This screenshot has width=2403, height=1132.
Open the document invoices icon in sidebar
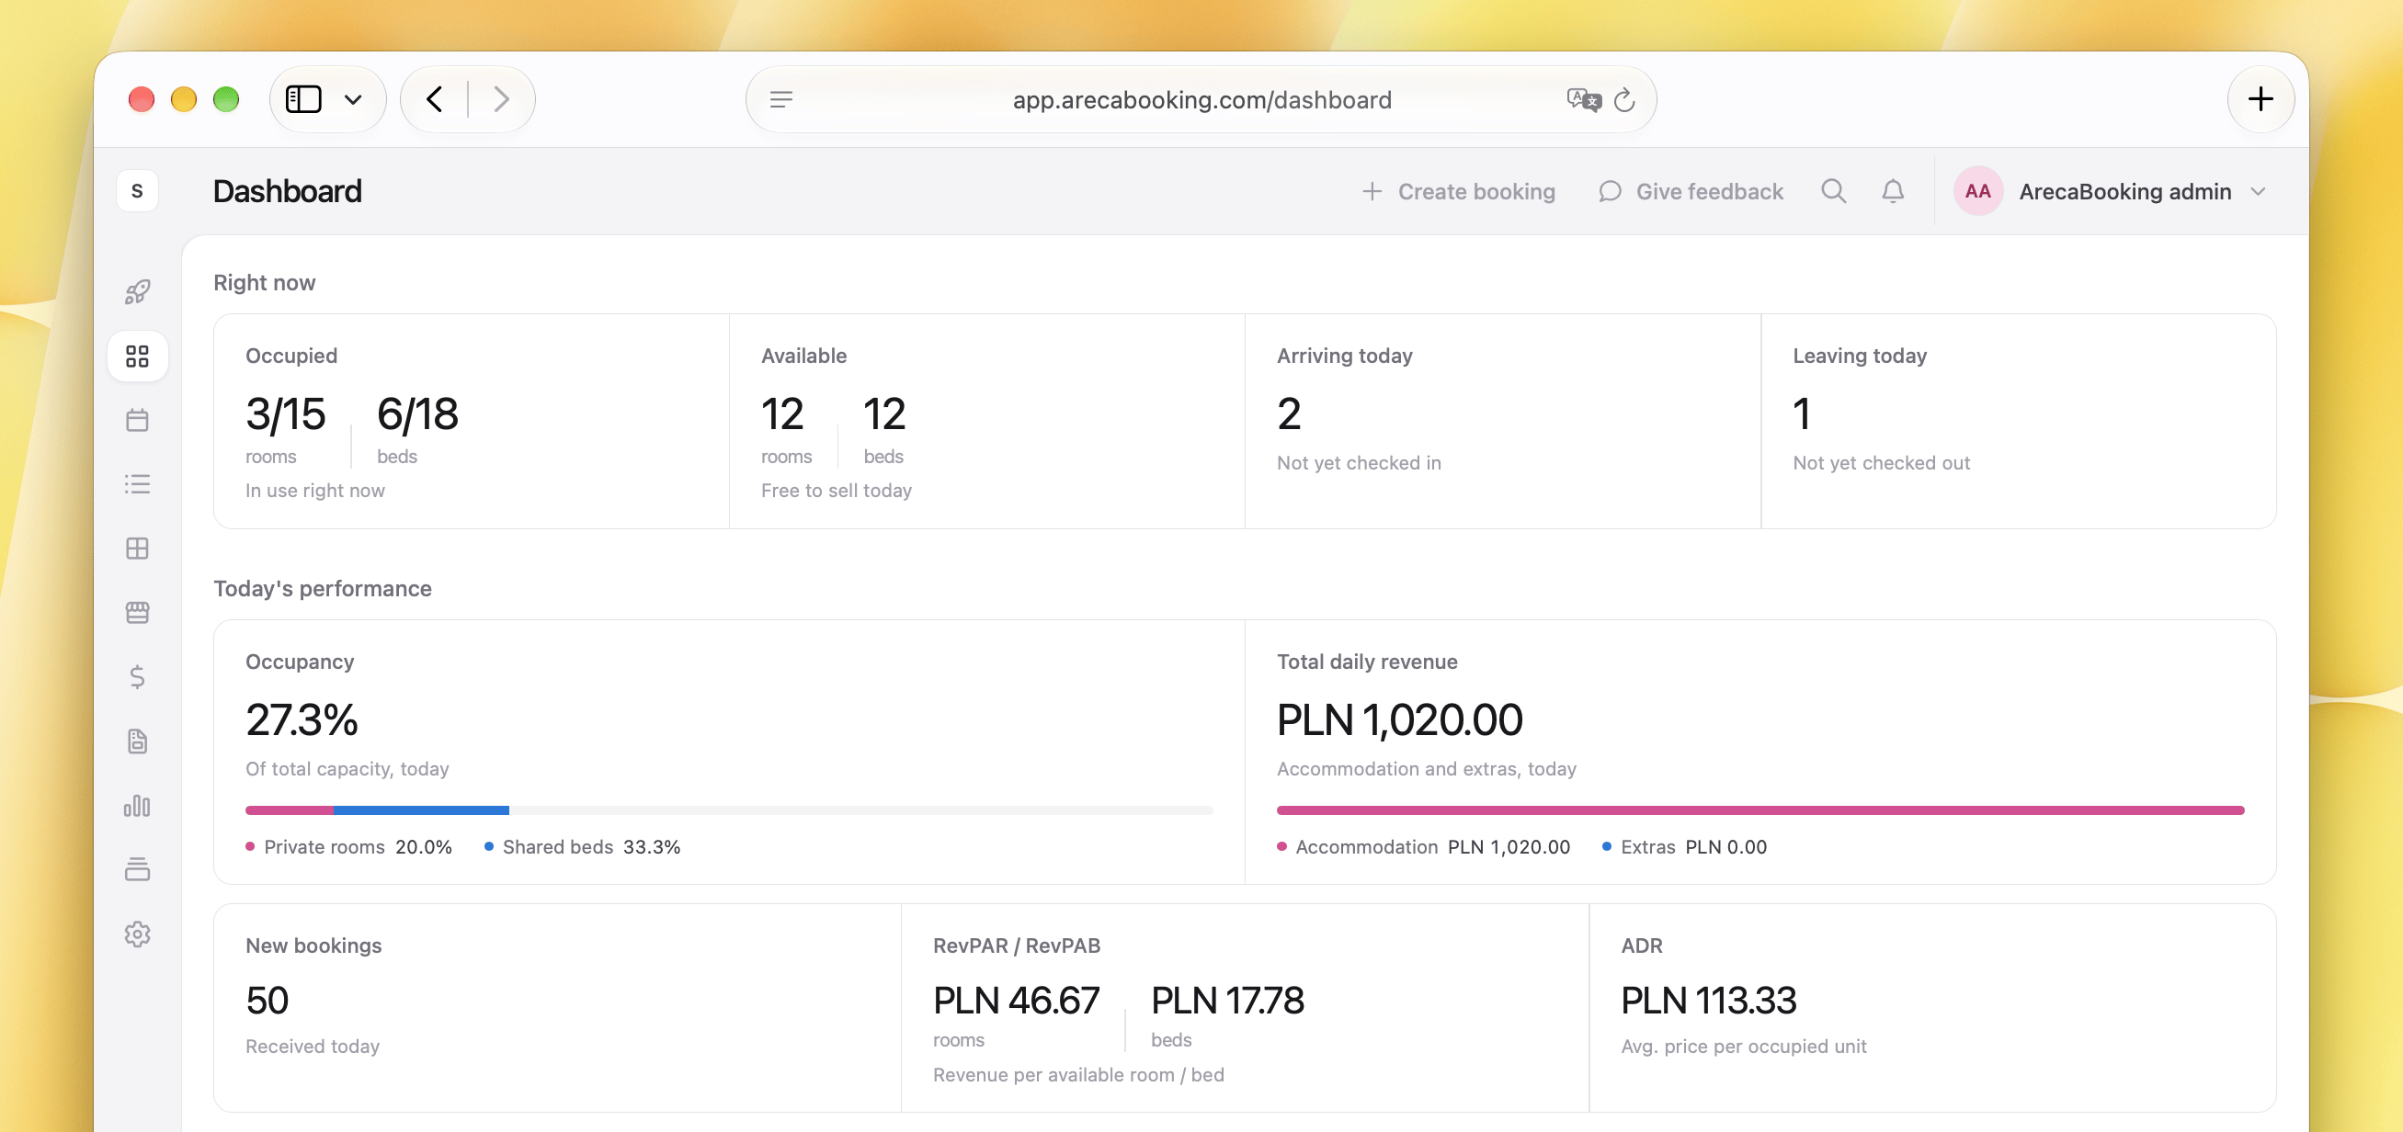137,741
